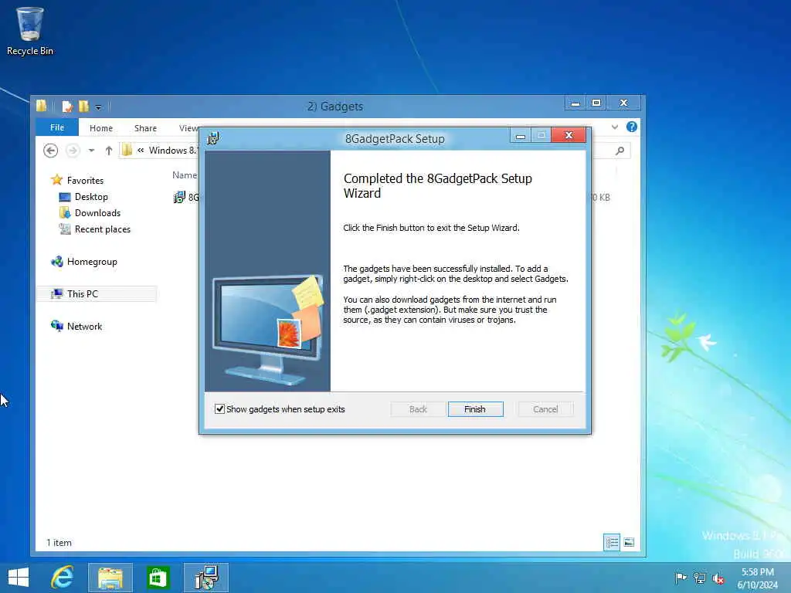The height and width of the screenshot is (593, 791).
Task: Open the Windows Start button
Action: pyautogui.click(x=19, y=578)
